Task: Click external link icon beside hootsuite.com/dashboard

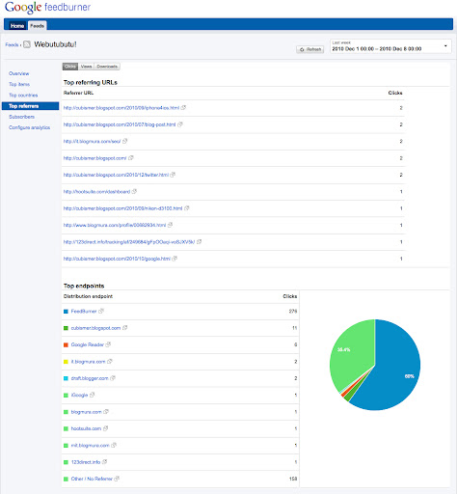Action: (134, 191)
